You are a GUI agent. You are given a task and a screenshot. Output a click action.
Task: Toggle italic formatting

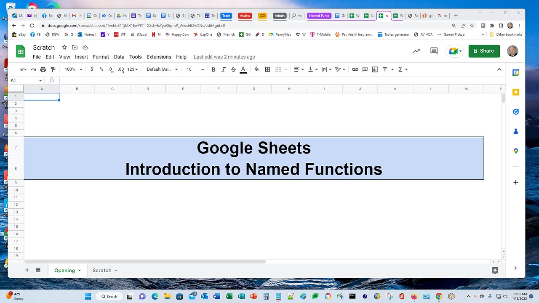pos(224,69)
